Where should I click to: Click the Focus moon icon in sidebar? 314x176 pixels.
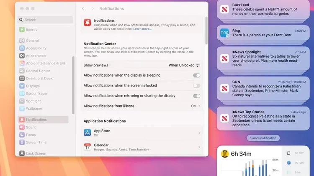click(22, 135)
